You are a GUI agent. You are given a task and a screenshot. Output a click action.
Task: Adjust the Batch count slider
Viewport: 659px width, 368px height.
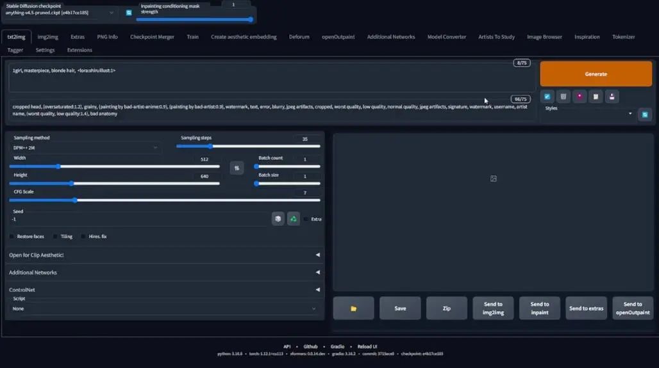coord(287,166)
